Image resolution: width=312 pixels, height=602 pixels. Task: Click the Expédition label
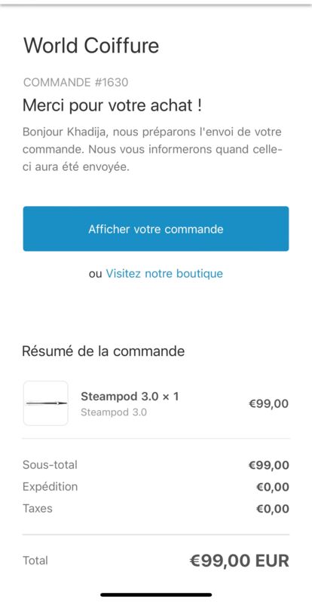coord(50,487)
